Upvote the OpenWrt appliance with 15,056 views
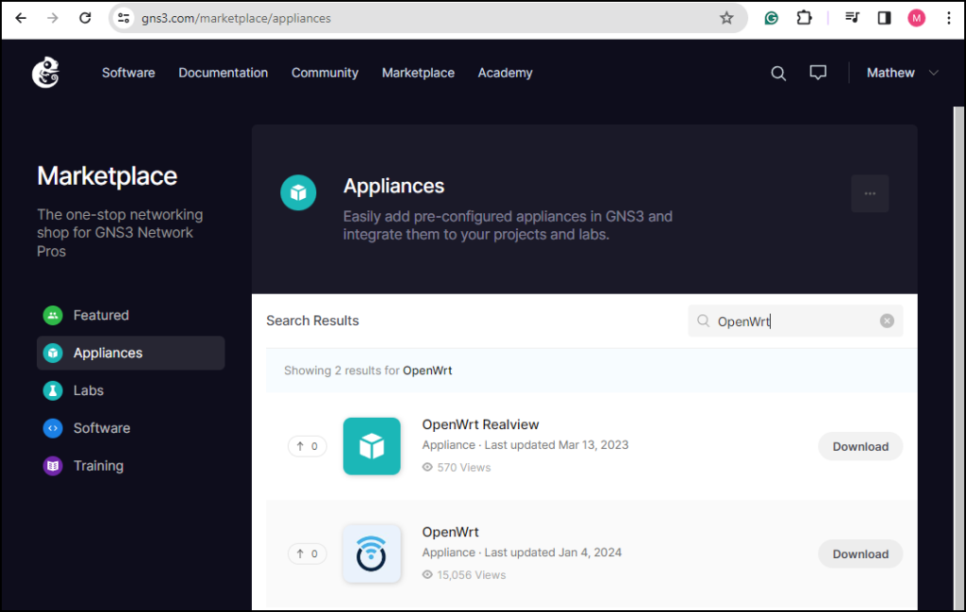 pyautogui.click(x=307, y=554)
